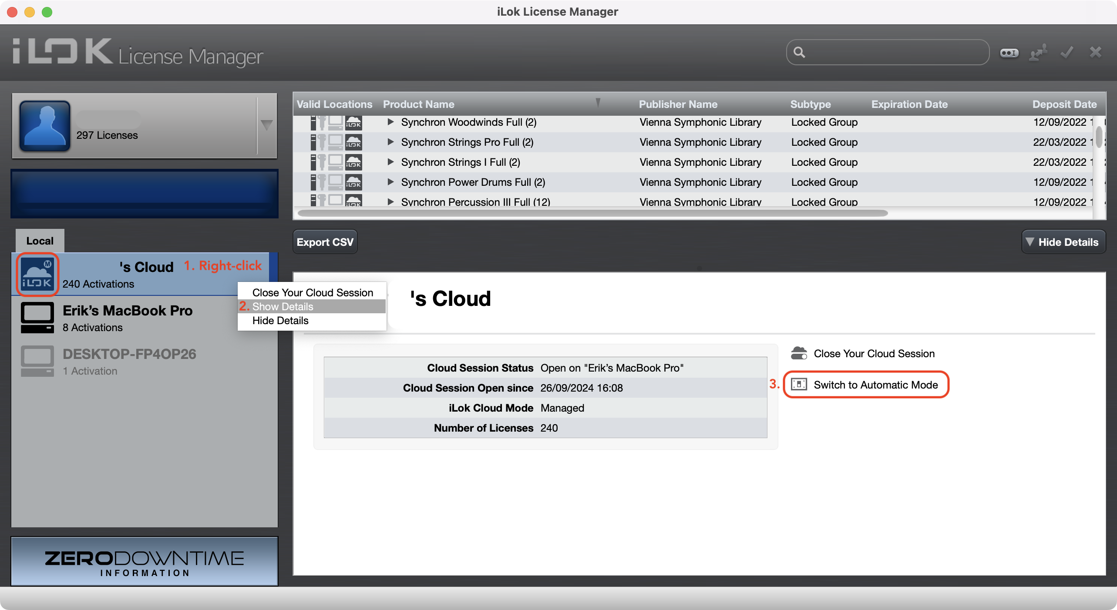This screenshot has height=610, width=1117.
Task: Sort by the Subtype column header
Action: pyautogui.click(x=811, y=104)
